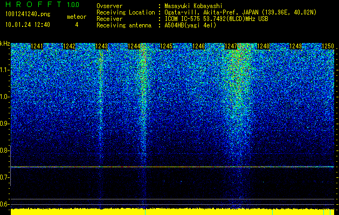Click the meteor count label
Screen dimensions: 339x215
coord(77,17)
